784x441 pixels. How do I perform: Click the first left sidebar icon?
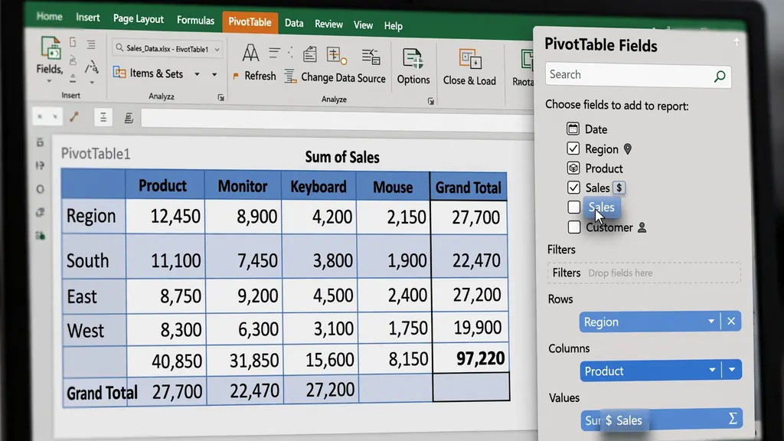click(40, 142)
